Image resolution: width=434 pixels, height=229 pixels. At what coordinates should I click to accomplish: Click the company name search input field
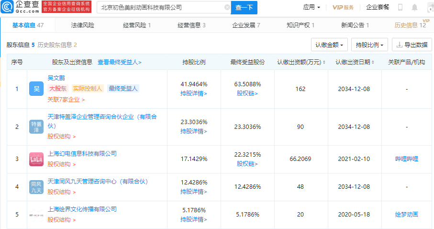click(160, 8)
